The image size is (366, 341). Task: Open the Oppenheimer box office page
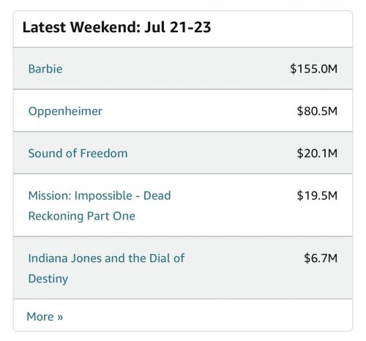65,111
